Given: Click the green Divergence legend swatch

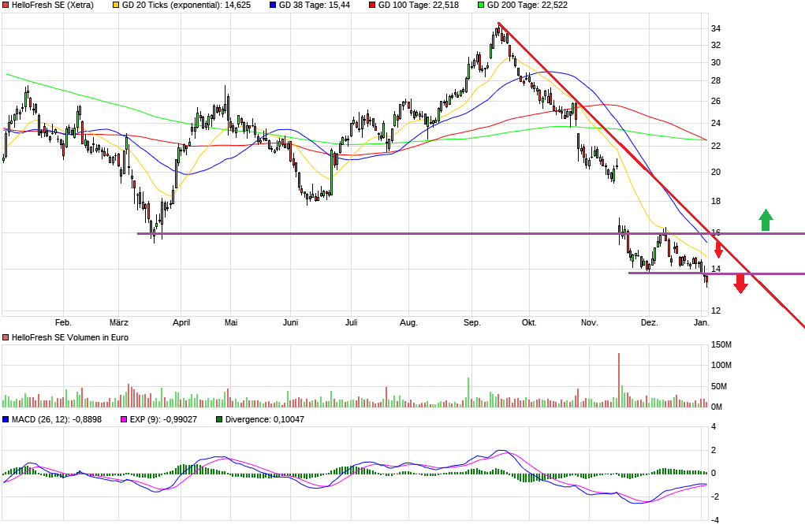Looking at the screenshot, I should [219, 420].
